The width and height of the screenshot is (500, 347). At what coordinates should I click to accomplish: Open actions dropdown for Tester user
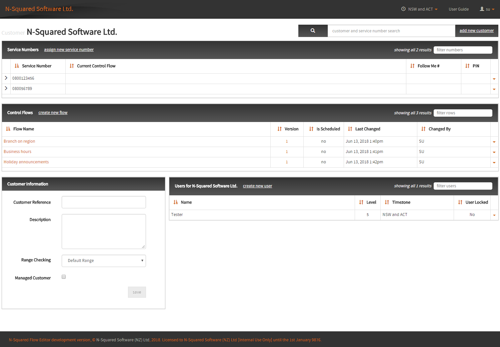pyautogui.click(x=494, y=215)
